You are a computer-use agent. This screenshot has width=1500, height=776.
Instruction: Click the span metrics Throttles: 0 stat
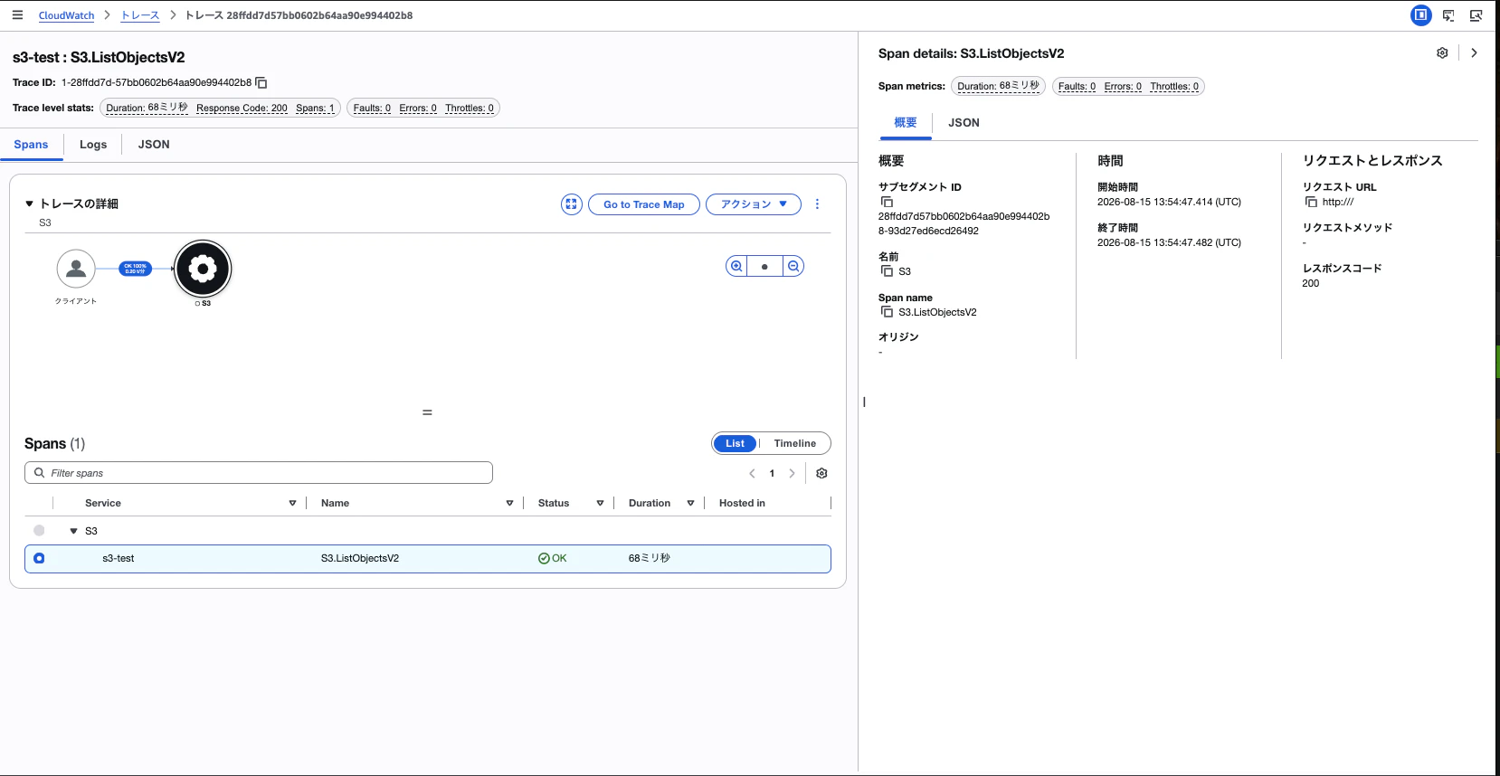pos(1174,87)
